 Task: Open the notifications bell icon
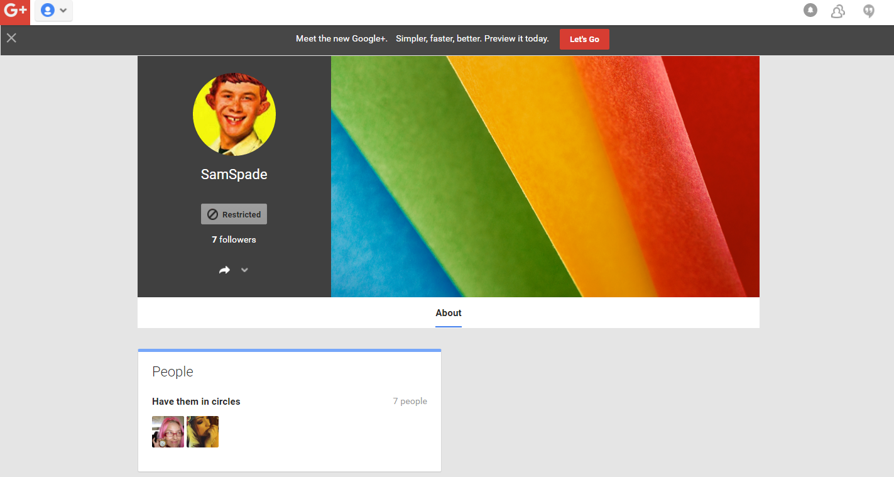pos(810,11)
